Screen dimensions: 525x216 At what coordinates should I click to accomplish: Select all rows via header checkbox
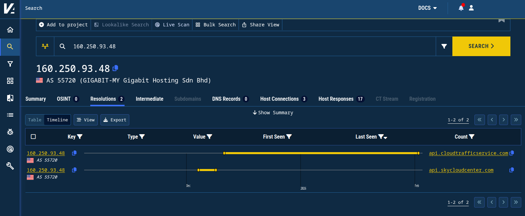point(33,137)
